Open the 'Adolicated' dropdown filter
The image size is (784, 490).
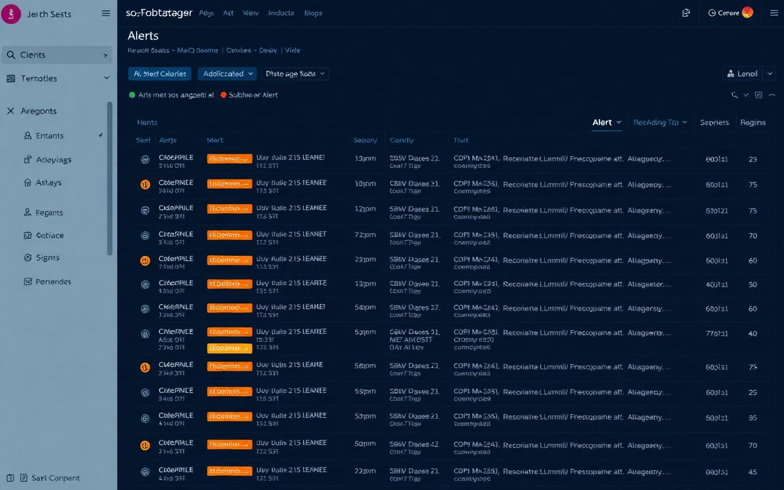(x=227, y=73)
